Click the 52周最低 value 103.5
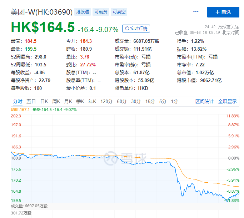Image resolution: width=244 pixels, height=218 pixels. (x=40, y=65)
